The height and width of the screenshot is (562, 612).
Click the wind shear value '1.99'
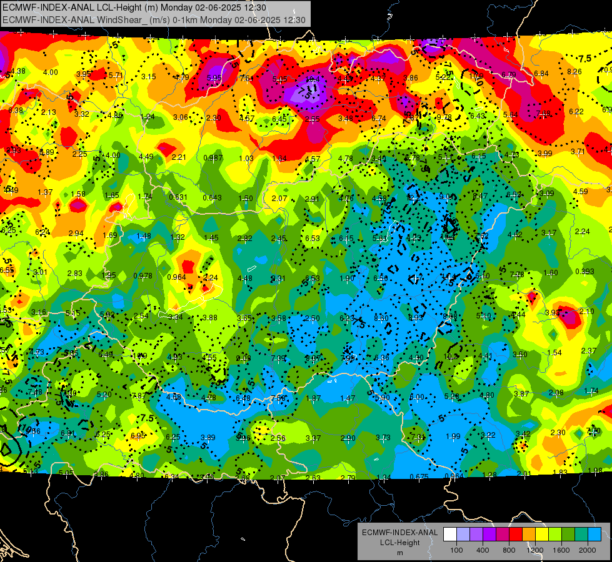click(453, 436)
